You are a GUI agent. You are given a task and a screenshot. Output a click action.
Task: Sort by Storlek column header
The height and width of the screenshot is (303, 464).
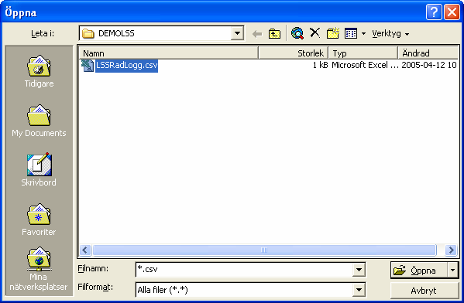294,53
